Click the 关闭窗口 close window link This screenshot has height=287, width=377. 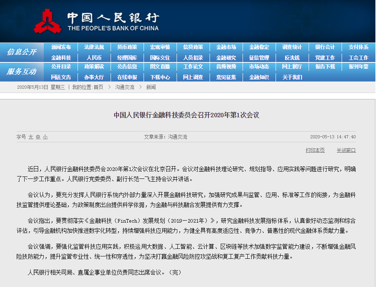point(346,151)
